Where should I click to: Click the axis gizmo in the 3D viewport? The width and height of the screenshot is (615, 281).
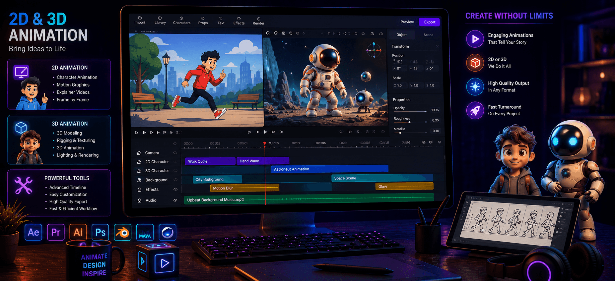(x=374, y=50)
